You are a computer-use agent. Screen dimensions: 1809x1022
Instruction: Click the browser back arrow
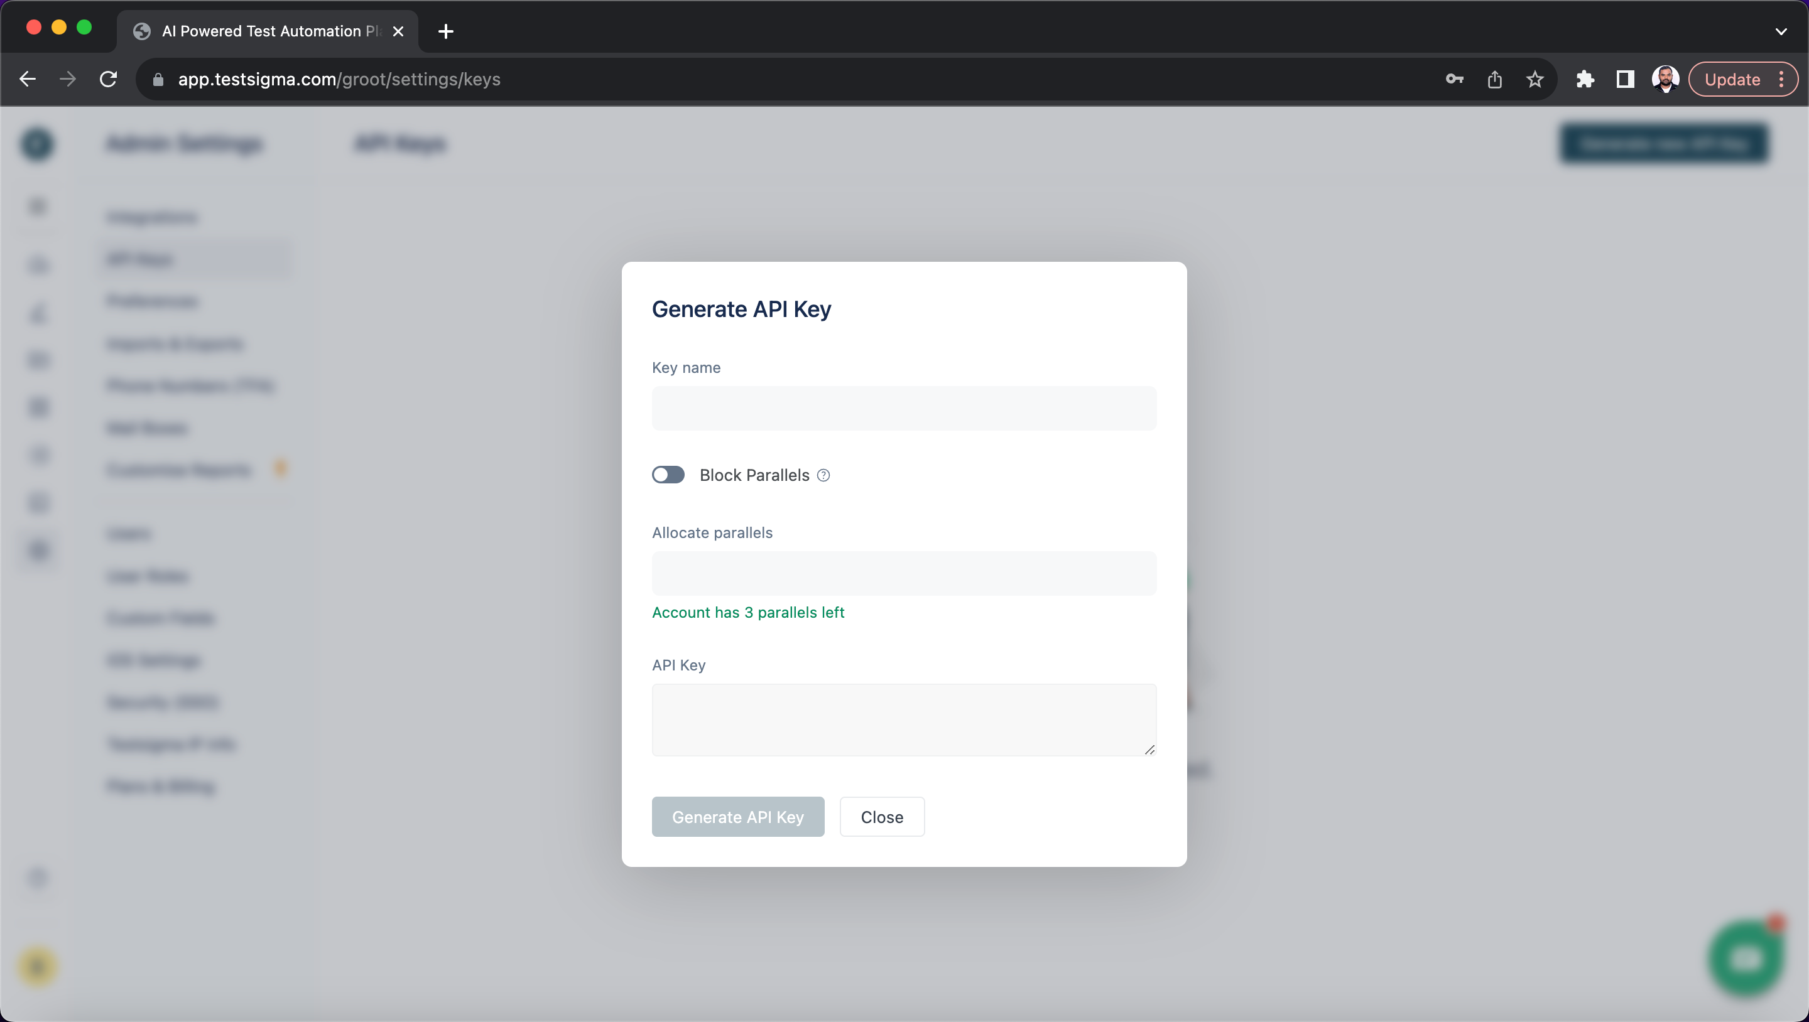(x=28, y=79)
